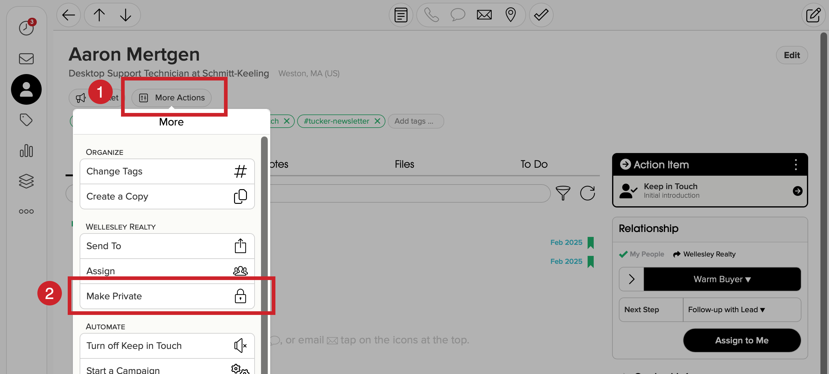Open the Warm Buyer status dropdown
This screenshot has height=374, width=829.
click(722, 279)
